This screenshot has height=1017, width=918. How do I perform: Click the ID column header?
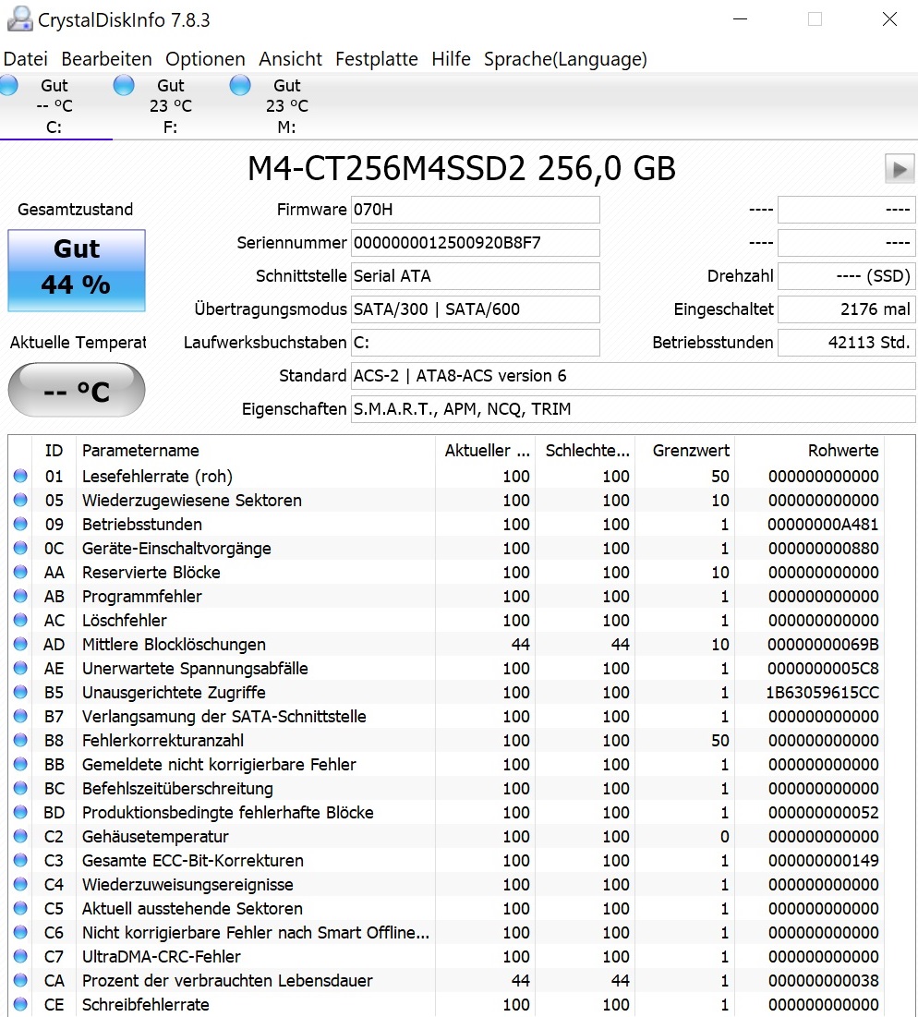point(54,450)
